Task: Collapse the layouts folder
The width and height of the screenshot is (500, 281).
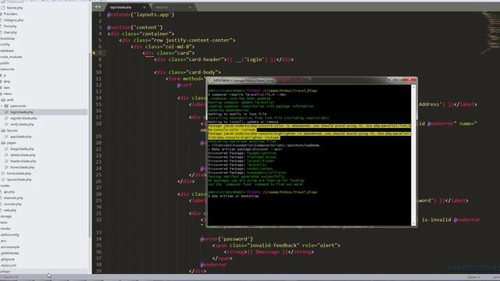Action: coord(12,130)
